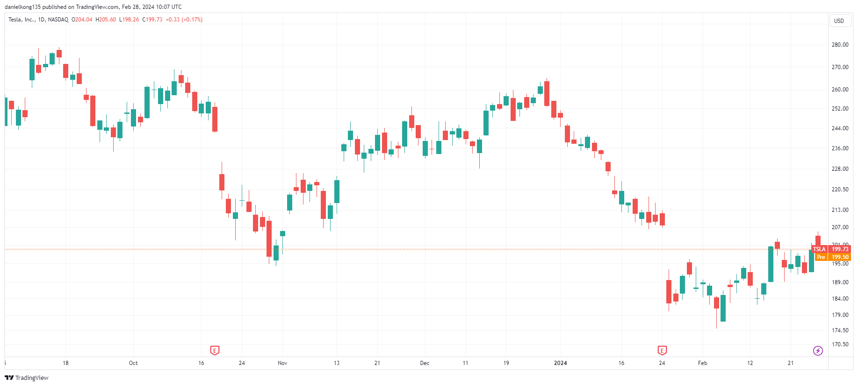Click the 170.50 price axis label
Image resolution: width=858 pixels, height=386 pixels.
[840, 344]
